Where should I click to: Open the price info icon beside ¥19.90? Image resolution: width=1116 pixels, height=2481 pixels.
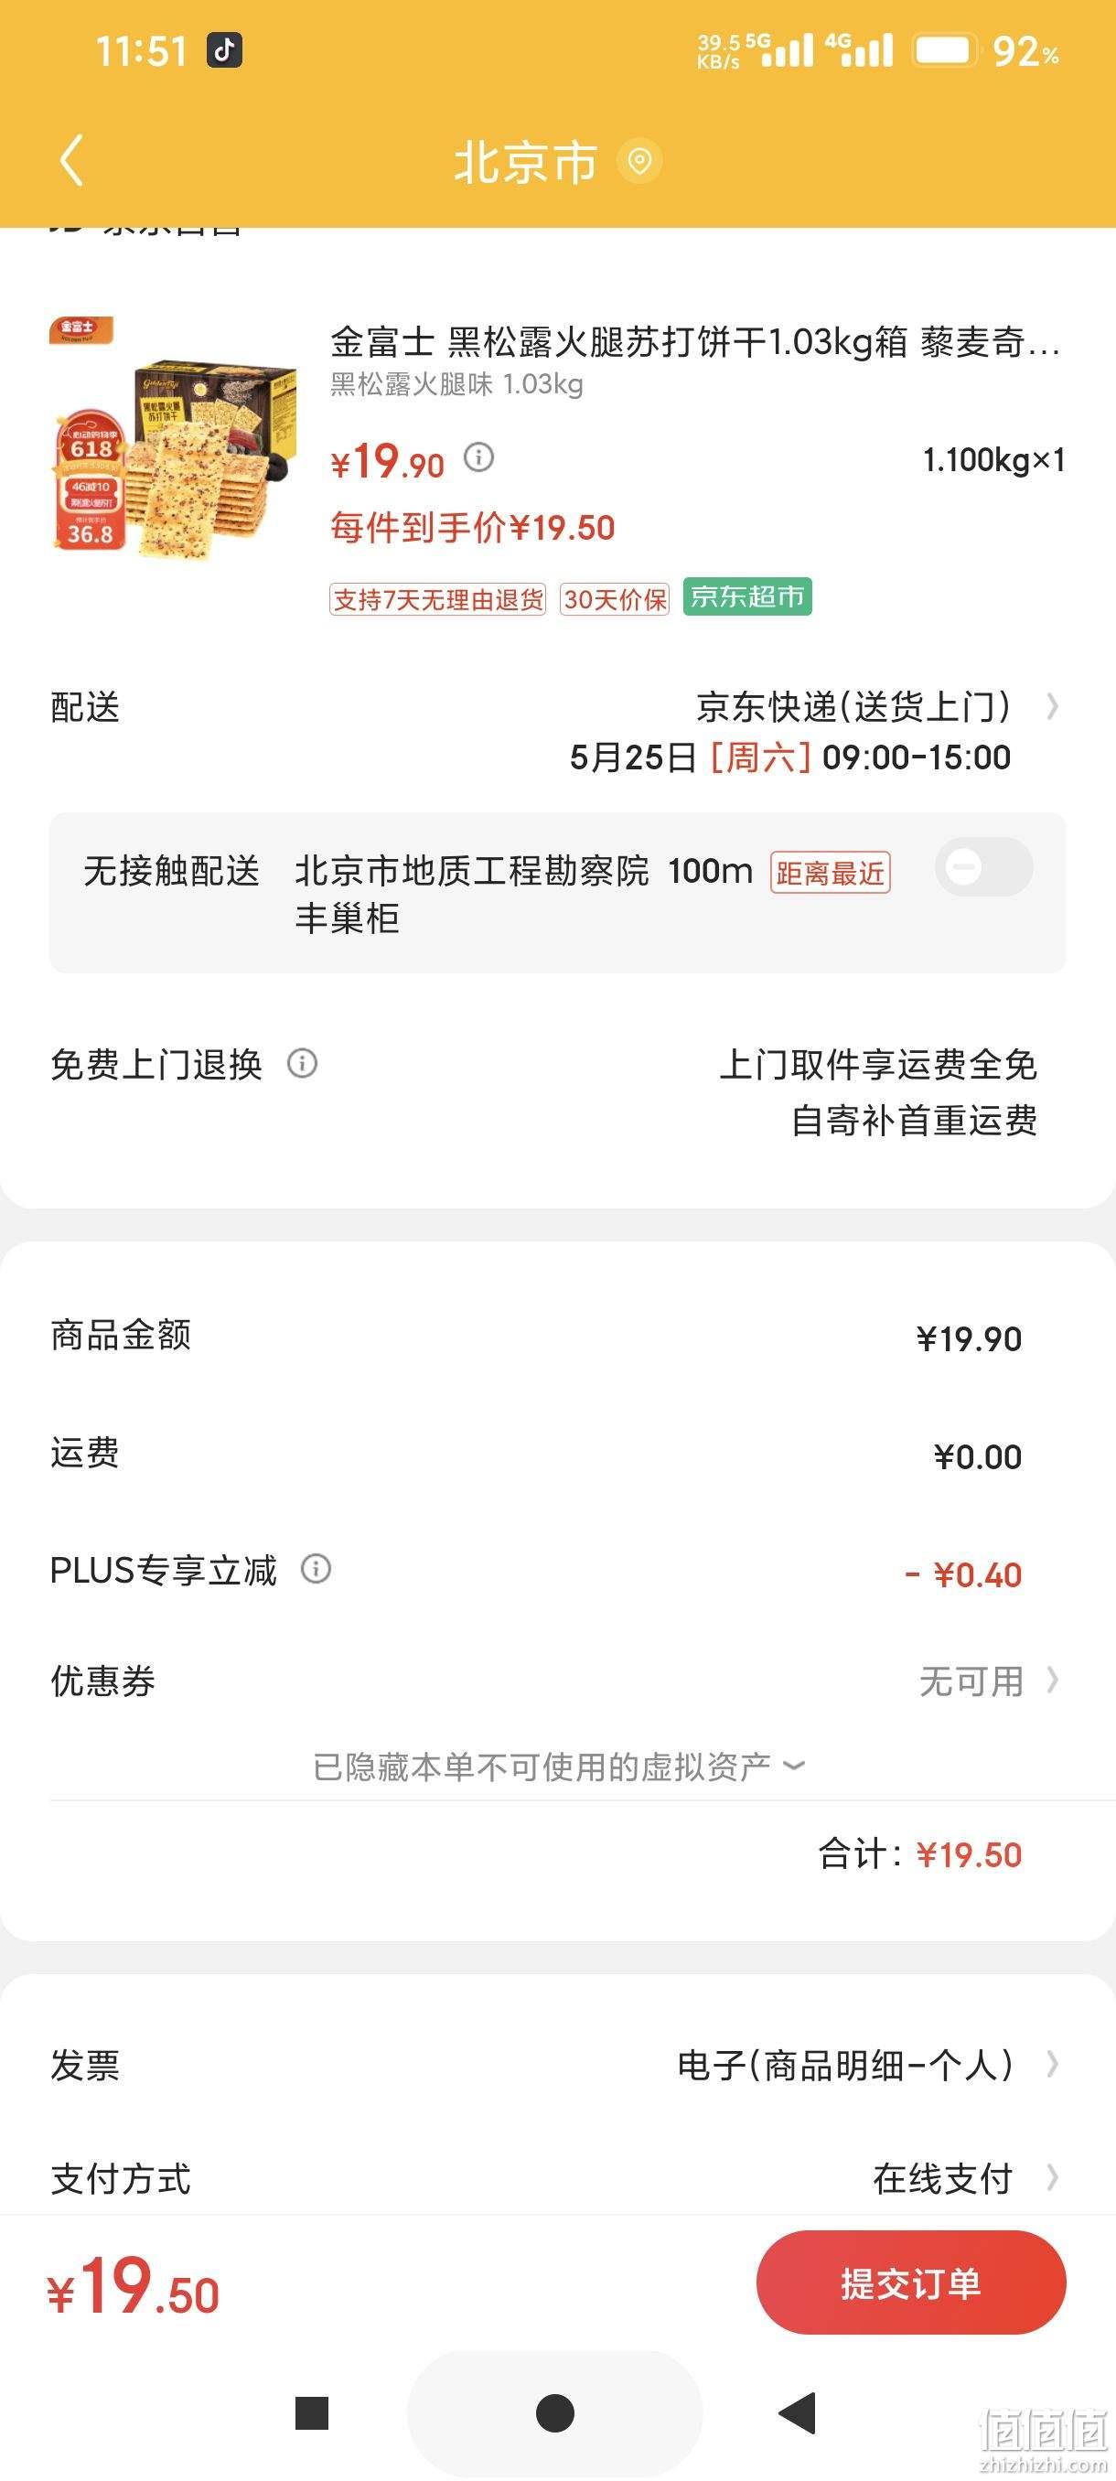click(478, 456)
